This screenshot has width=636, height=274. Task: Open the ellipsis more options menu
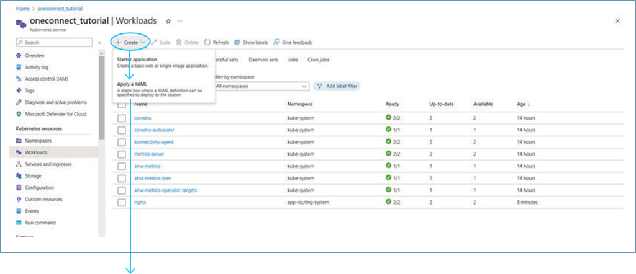[180, 20]
